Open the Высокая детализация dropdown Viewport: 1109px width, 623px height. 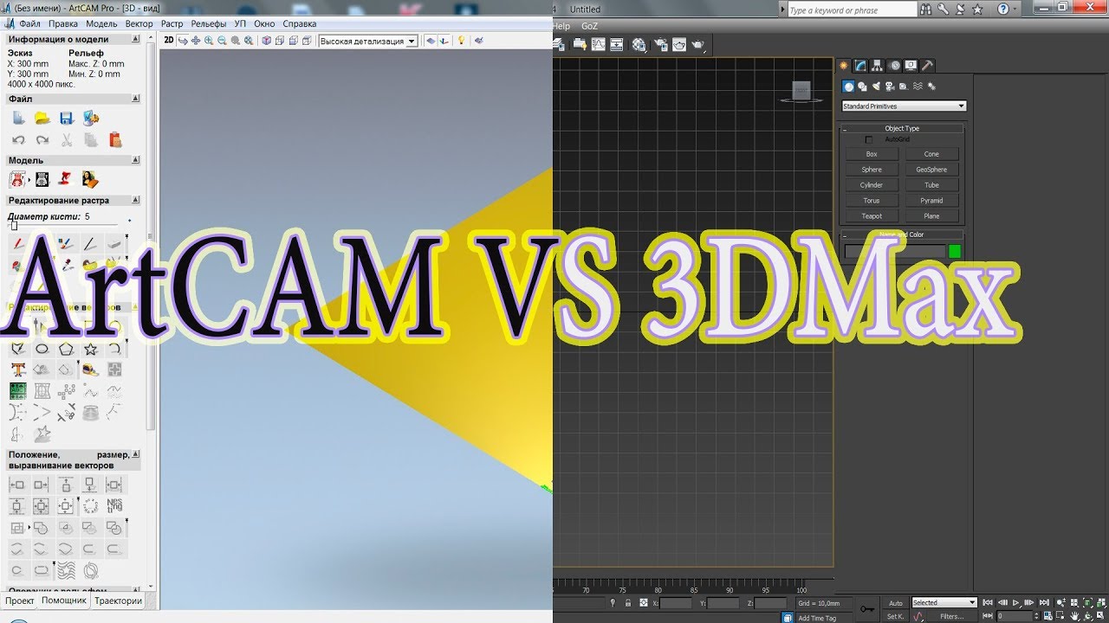(368, 41)
